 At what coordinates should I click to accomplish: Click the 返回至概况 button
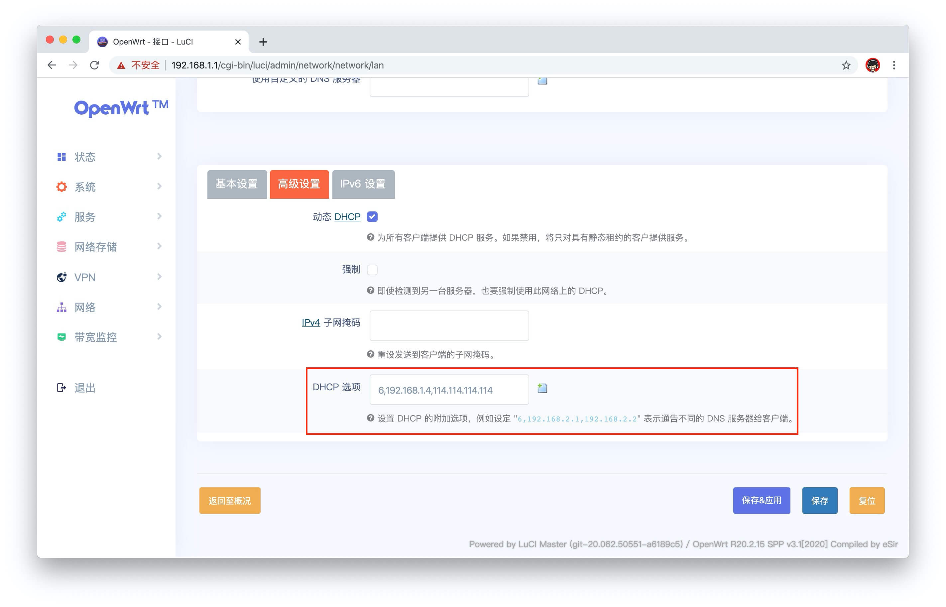pos(230,501)
